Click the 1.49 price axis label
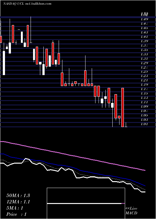Viewport: 156px width, 219px height. (144, 19)
